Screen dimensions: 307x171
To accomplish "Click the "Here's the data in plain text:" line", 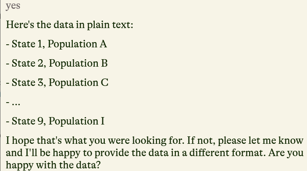I will [69, 25].
